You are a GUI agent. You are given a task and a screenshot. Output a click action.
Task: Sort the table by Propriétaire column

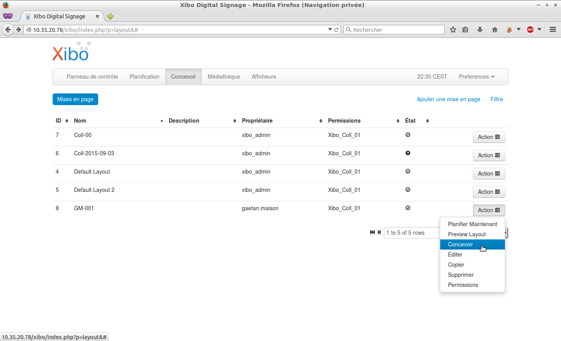tap(257, 121)
